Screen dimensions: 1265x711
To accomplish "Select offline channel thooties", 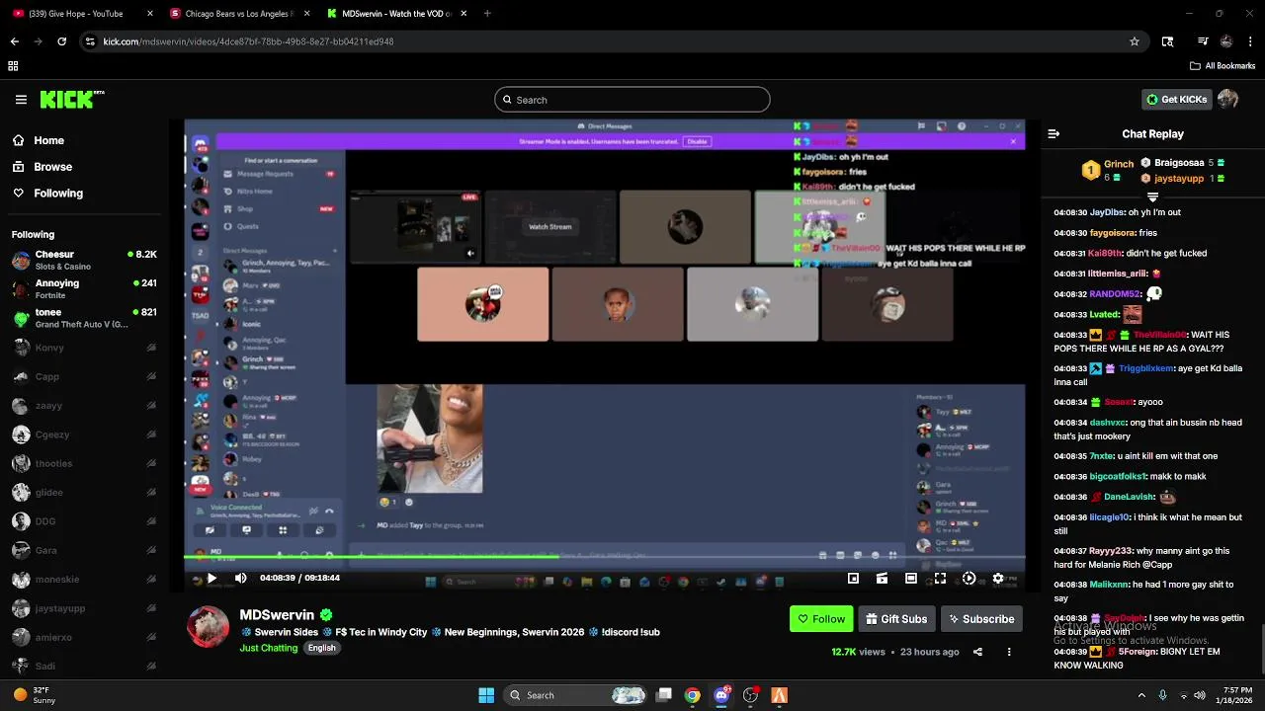I will click(x=84, y=463).
